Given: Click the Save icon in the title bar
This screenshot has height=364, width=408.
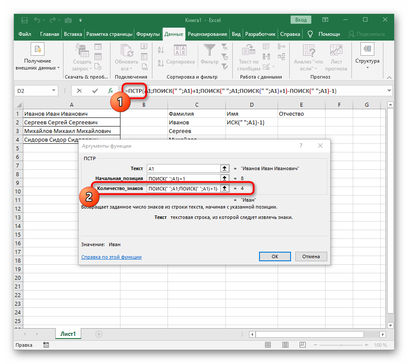Looking at the screenshot, I should [25, 20].
